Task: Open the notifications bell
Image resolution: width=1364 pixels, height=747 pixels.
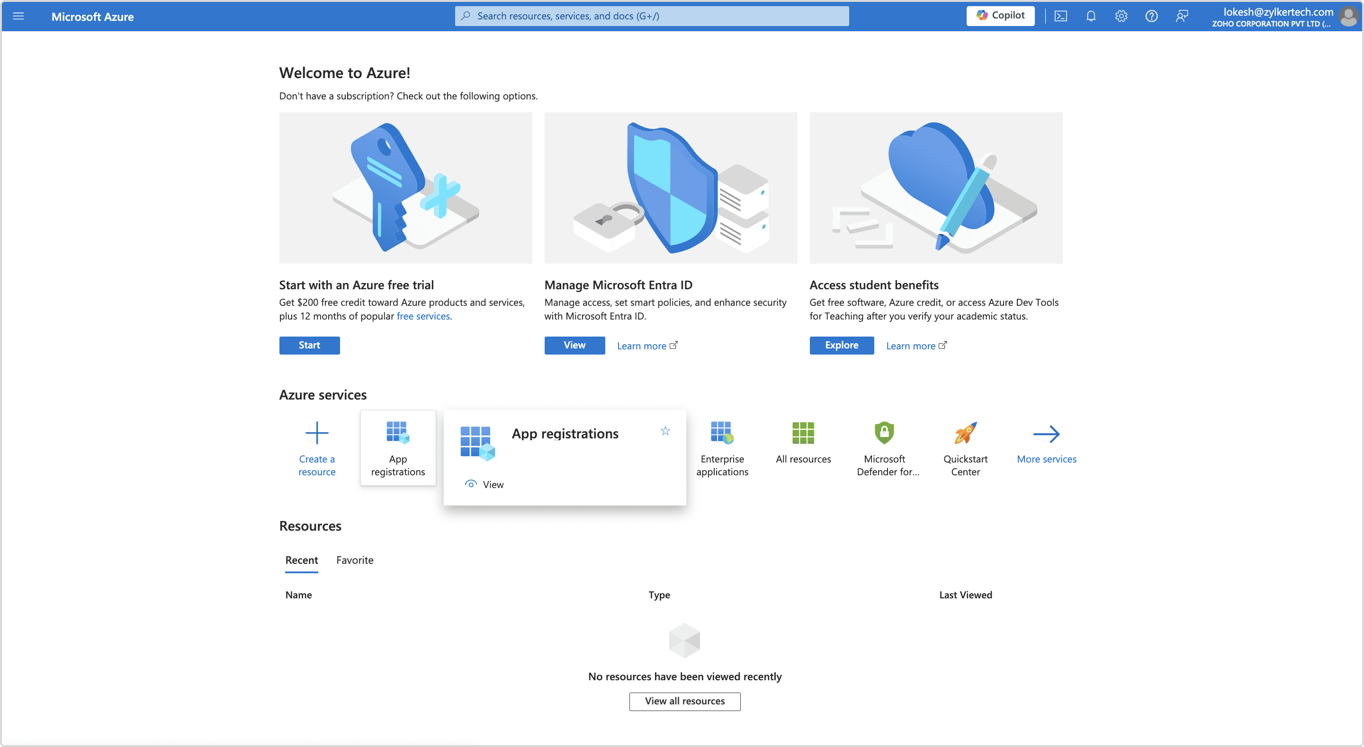Action: point(1091,17)
